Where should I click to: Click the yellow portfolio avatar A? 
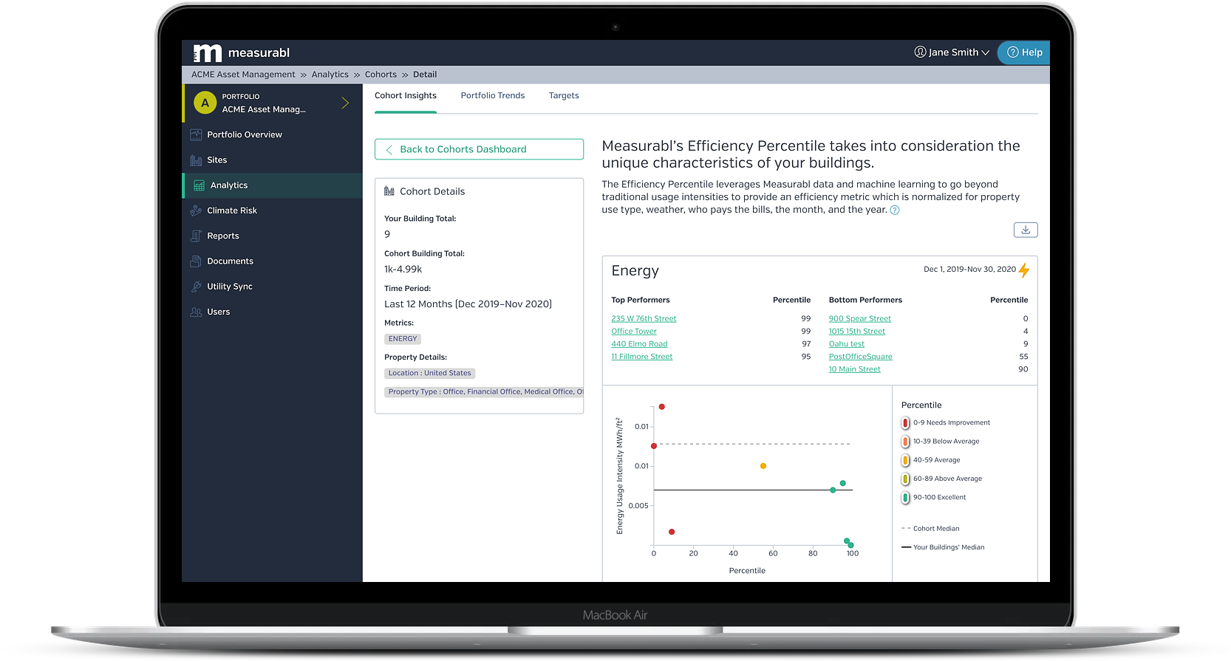pos(205,103)
